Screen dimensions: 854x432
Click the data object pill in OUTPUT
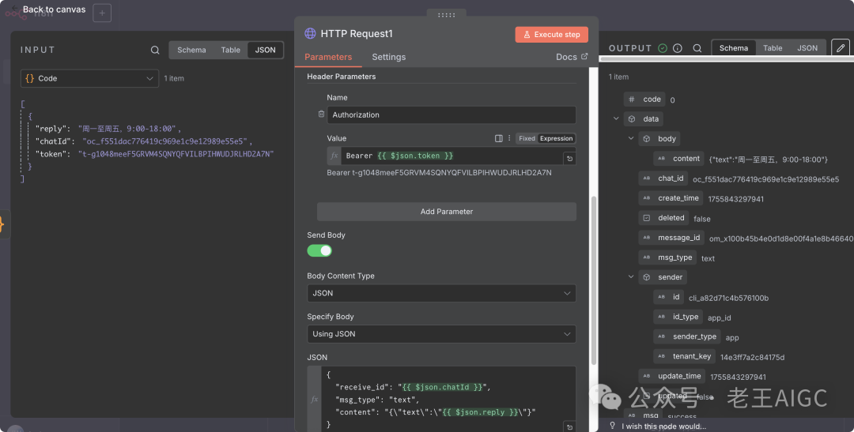click(x=643, y=118)
